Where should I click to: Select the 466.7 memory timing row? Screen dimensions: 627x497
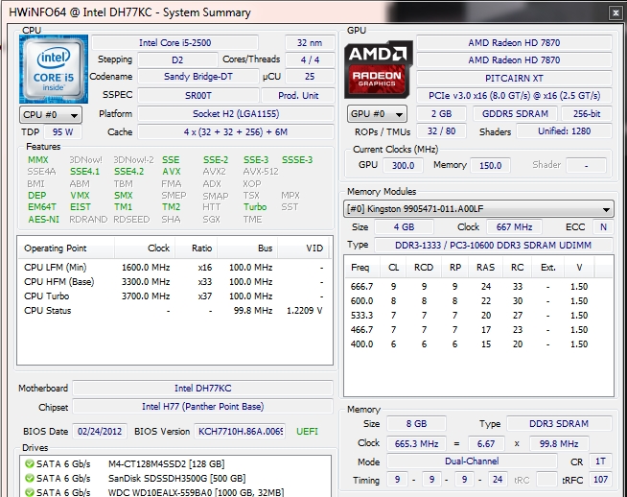coord(478,330)
